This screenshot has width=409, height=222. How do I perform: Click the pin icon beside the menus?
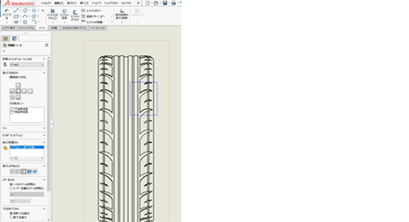click(x=138, y=3)
